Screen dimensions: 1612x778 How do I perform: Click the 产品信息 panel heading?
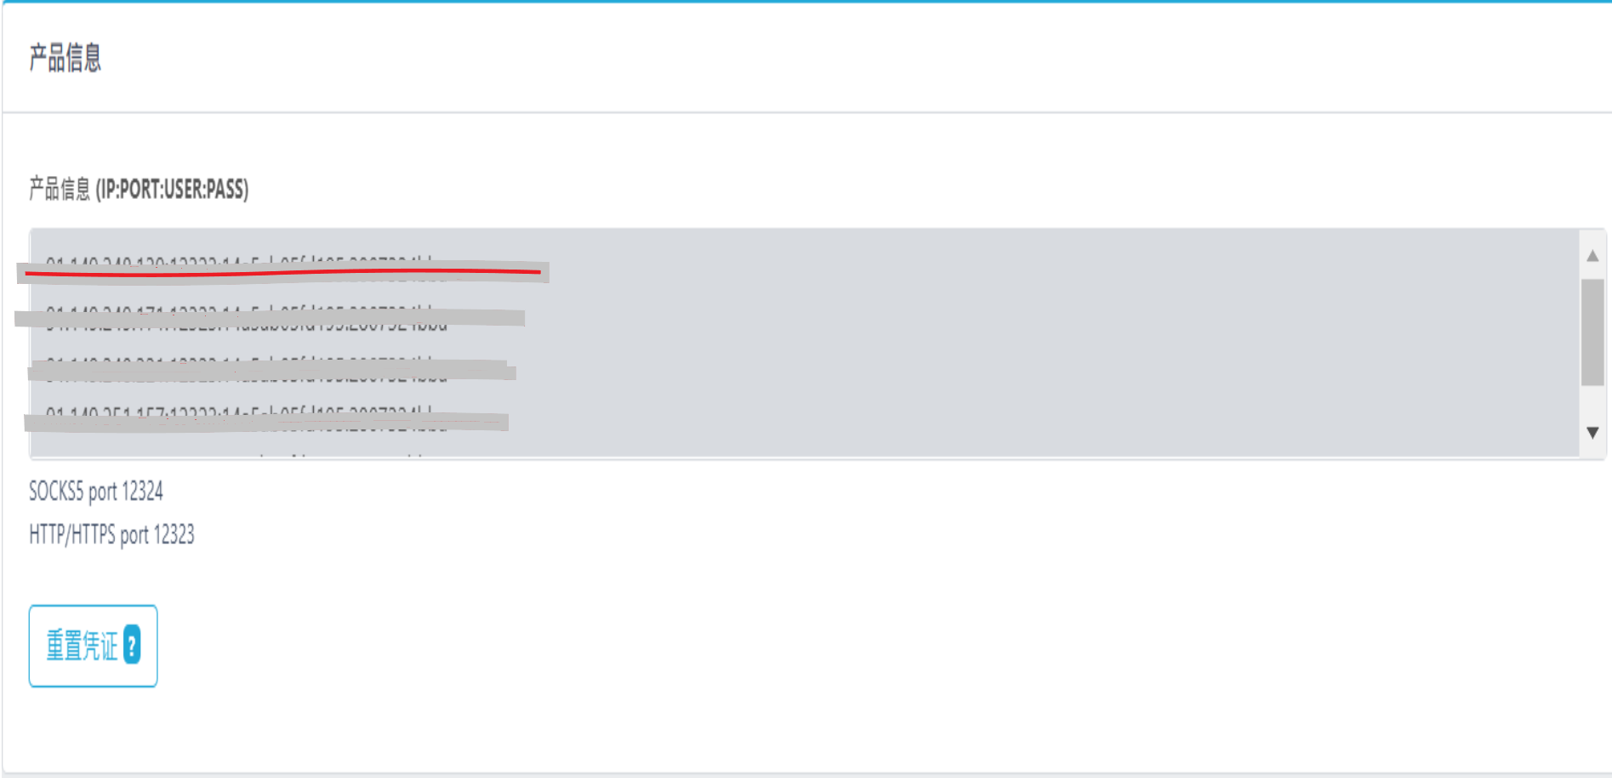click(66, 58)
